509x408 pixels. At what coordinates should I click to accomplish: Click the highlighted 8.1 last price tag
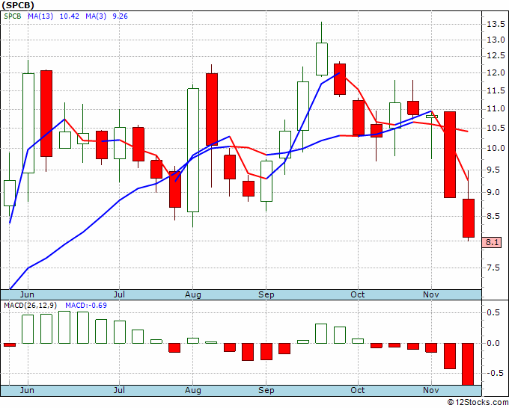[492, 242]
